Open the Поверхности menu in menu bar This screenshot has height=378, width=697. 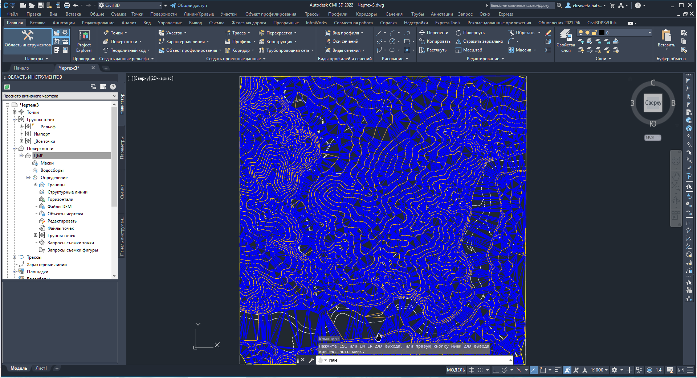coord(163,14)
